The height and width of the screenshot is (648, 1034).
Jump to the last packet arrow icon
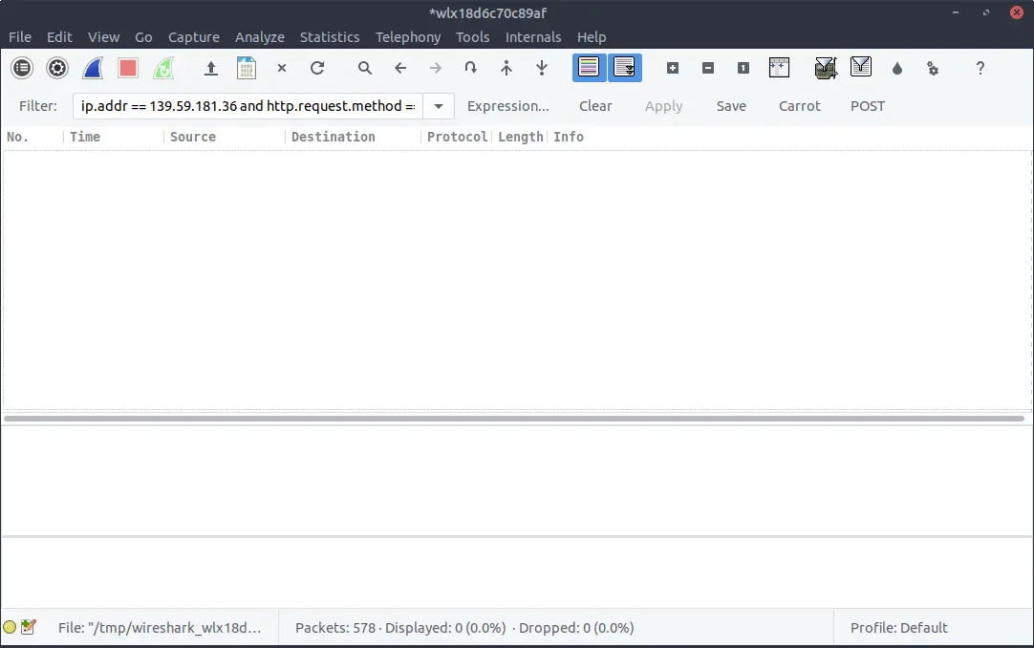(542, 68)
